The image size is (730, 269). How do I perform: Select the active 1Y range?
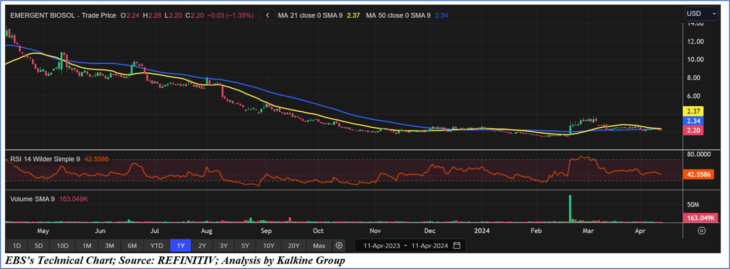tap(181, 245)
